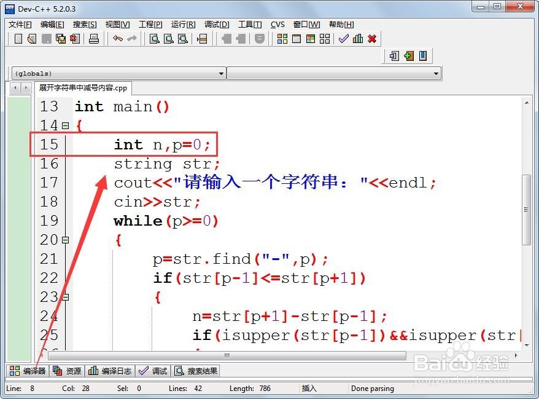This screenshot has height=399, width=539.
Task: Open a file using the Open icon
Action: pos(33,39)
